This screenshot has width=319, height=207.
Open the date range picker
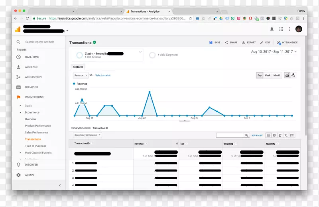click(x=274, y=52)
